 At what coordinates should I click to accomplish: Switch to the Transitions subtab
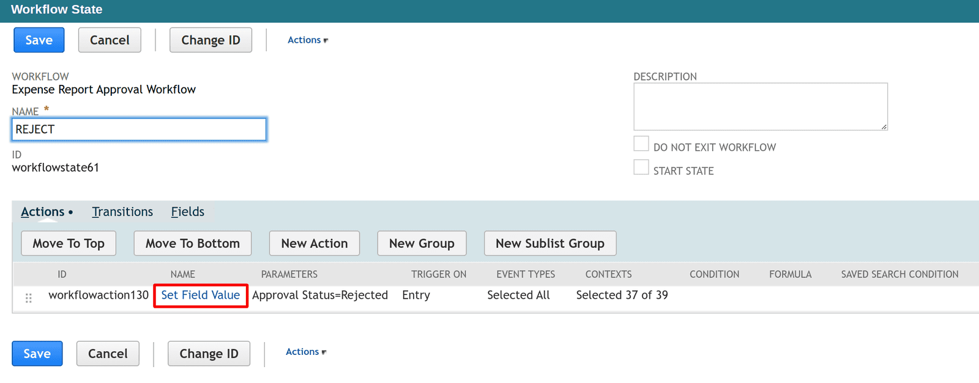coord(122,212)
